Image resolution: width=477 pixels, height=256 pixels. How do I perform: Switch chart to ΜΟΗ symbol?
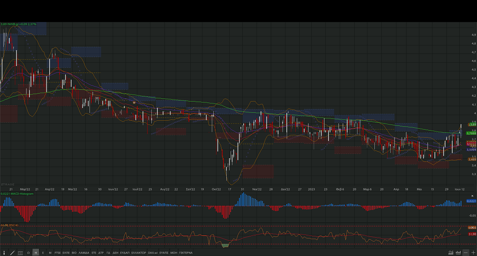pyautogui.click(x=174, y=253)
